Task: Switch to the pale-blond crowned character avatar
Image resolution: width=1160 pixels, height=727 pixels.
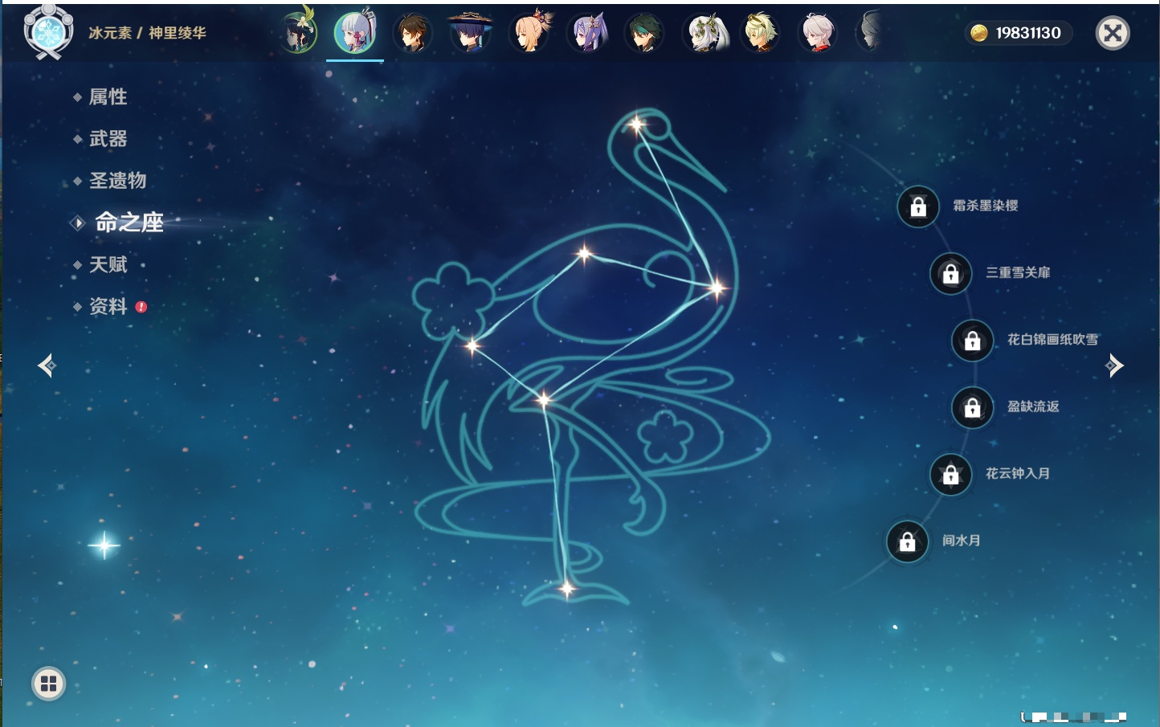Action: (760, 33)
